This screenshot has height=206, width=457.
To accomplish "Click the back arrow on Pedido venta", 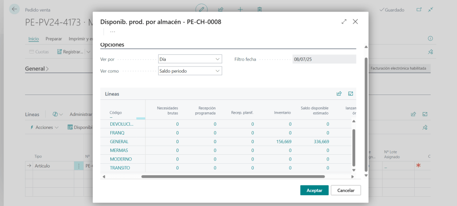I will pyautogui.click(x=15, y=9).
